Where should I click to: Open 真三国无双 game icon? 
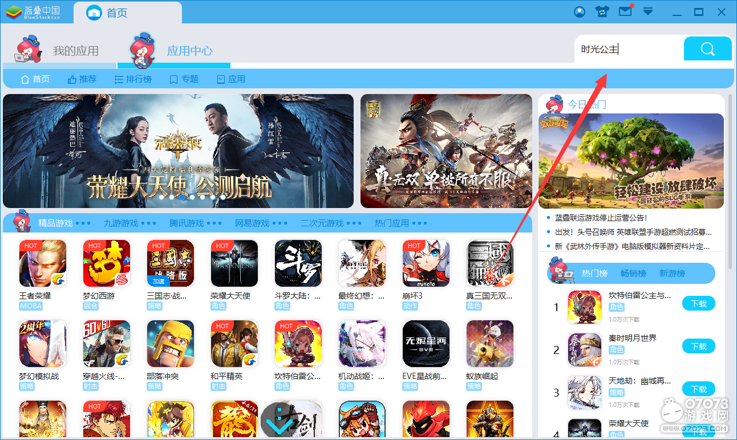(490, 263)
